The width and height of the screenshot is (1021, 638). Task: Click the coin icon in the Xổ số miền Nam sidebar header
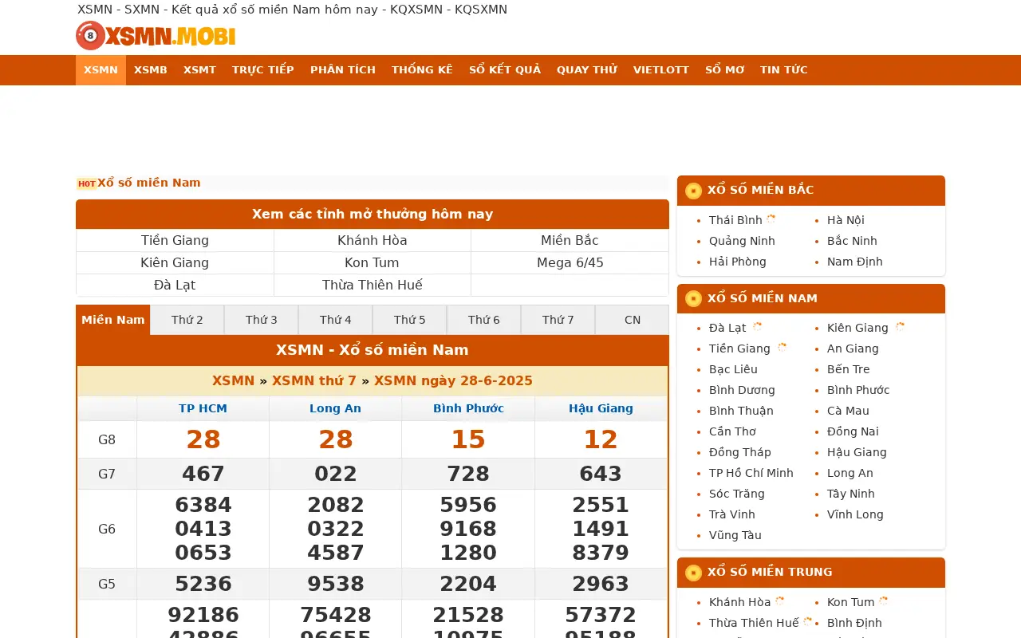pos(693,299)
